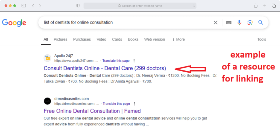Switch to the Pictures tab
Viewport: 280px width, 138px height.
coord(60,39)
